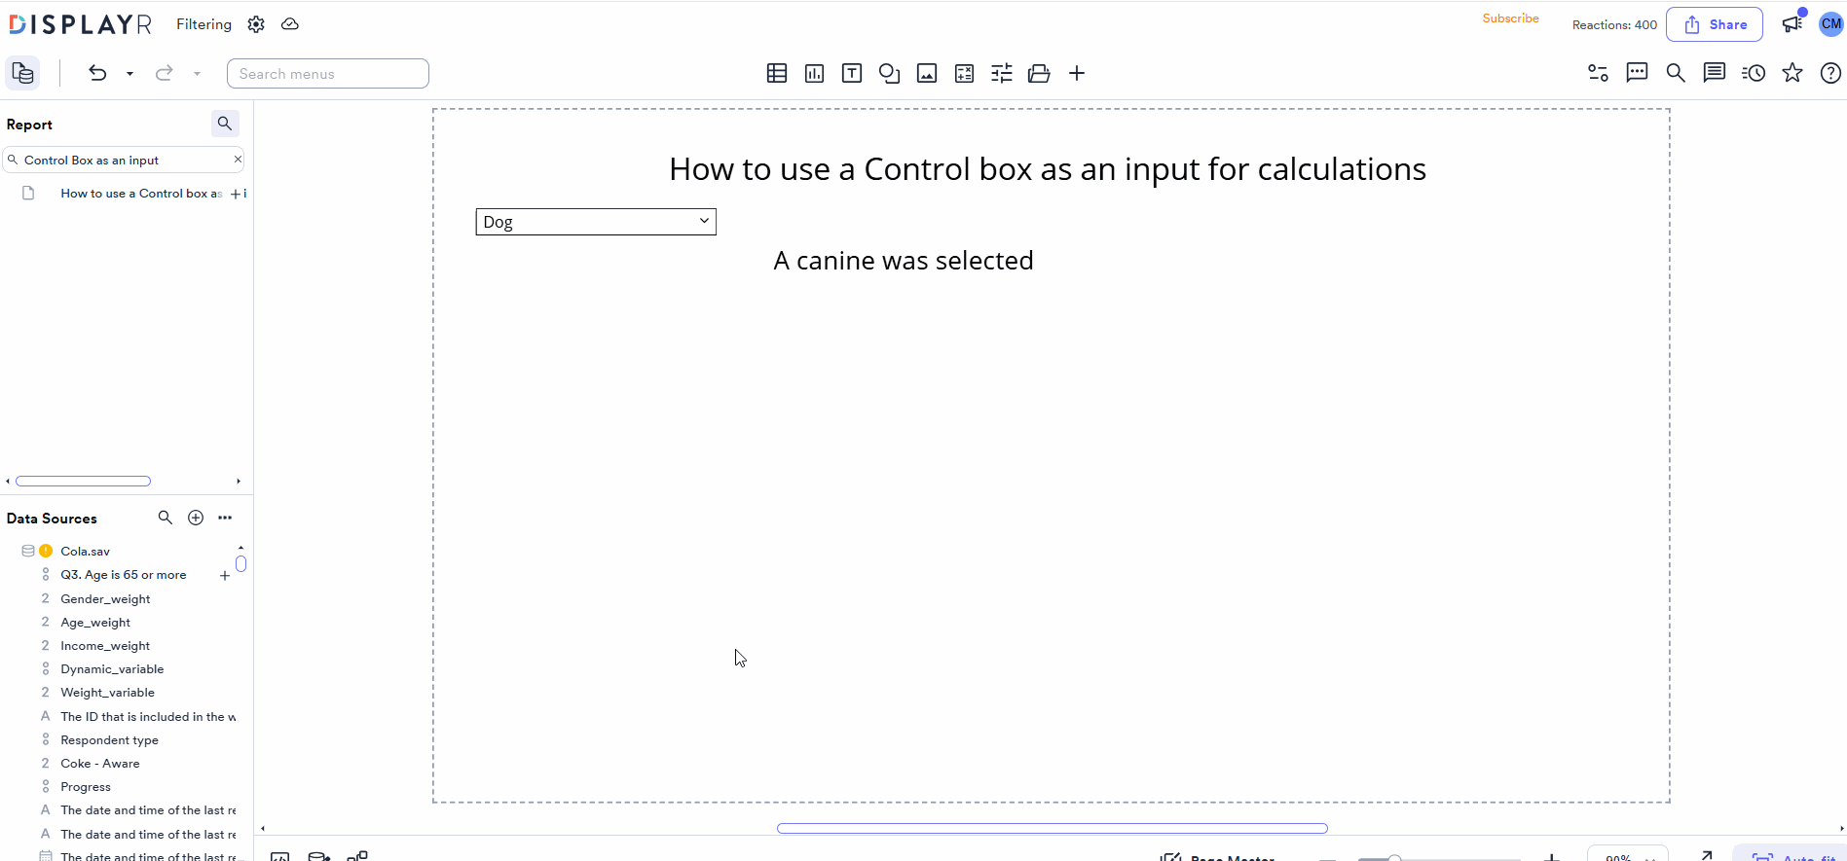
Task: Redo the last undone action
Action: coord(165,73)
